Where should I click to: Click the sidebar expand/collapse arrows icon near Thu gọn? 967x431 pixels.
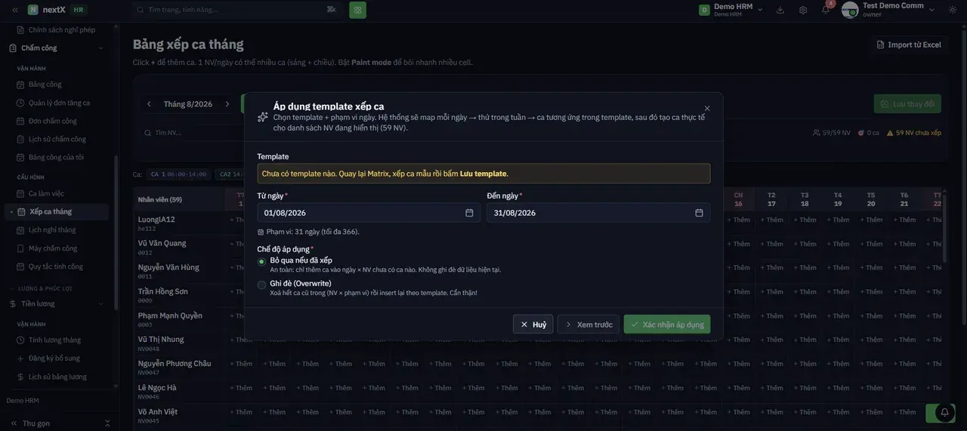[x=107, y=423]
